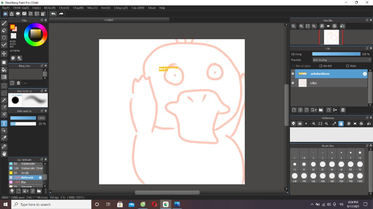The height and width of the screenshot is (209, 373).
Task: Select the Gradient tool
Action: (x=4, y=77)
